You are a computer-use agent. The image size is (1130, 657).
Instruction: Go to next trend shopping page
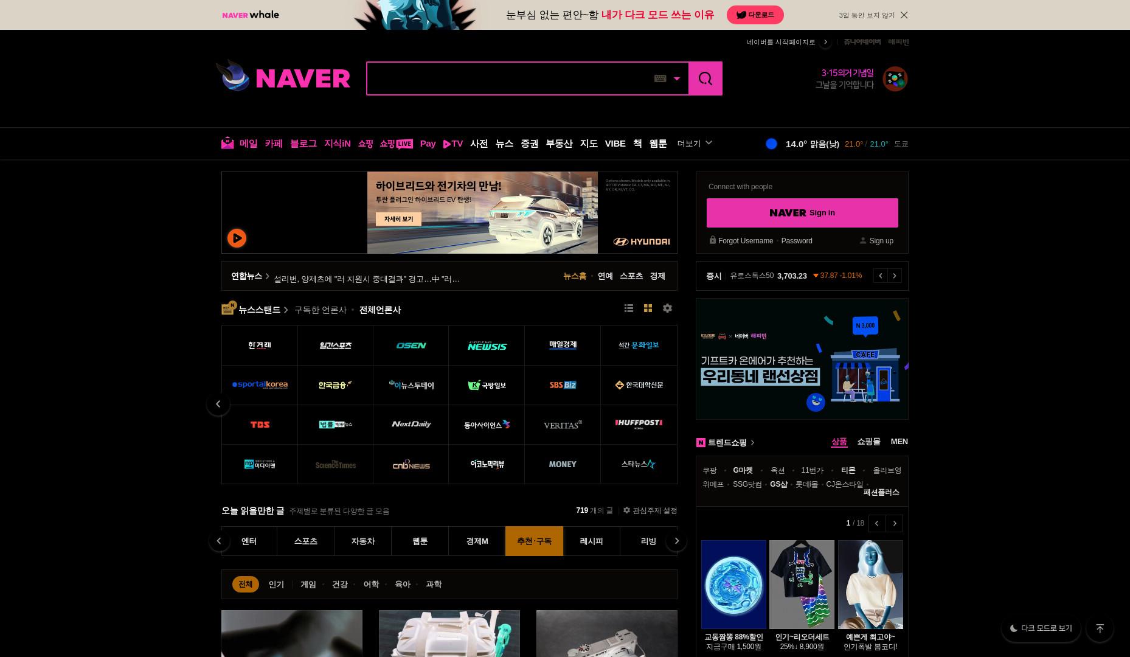[895, 524]
